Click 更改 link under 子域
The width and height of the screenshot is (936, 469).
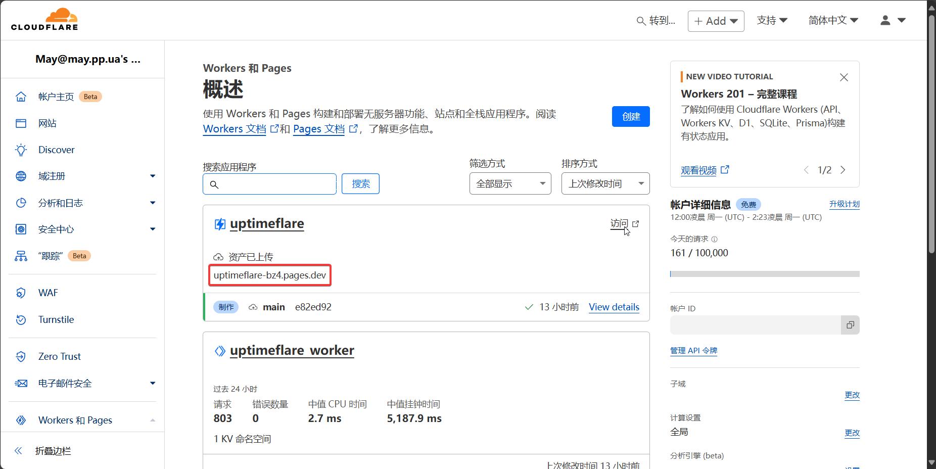pyautogui.click(x=852, y=395)
